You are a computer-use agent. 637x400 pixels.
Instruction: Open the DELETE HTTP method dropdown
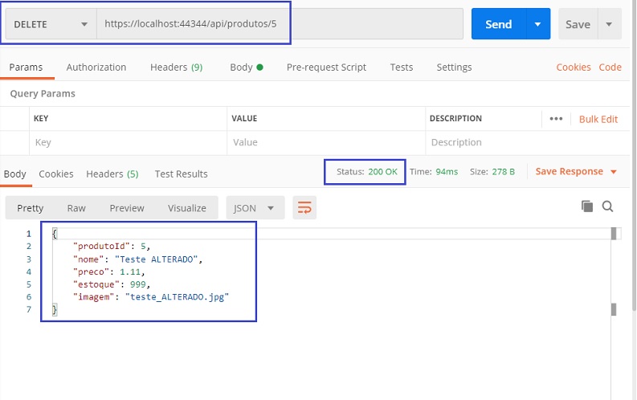pyautogui.click(x=51, y=24)
